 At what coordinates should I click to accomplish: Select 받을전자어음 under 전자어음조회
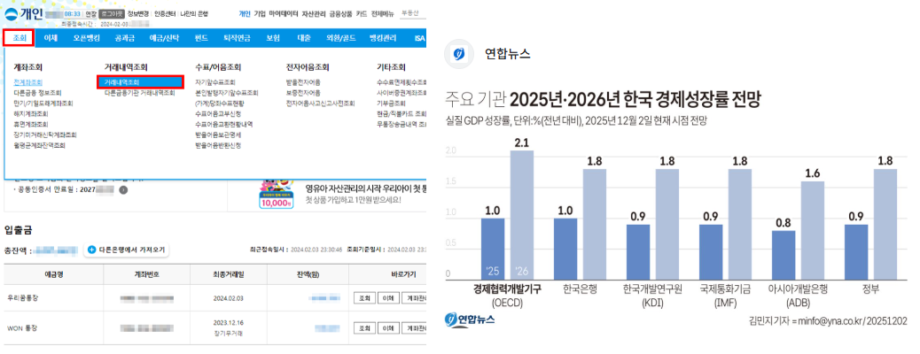click(303, 82)
